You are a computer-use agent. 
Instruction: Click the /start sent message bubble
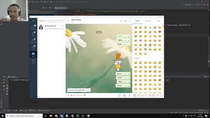coord(123,36)
